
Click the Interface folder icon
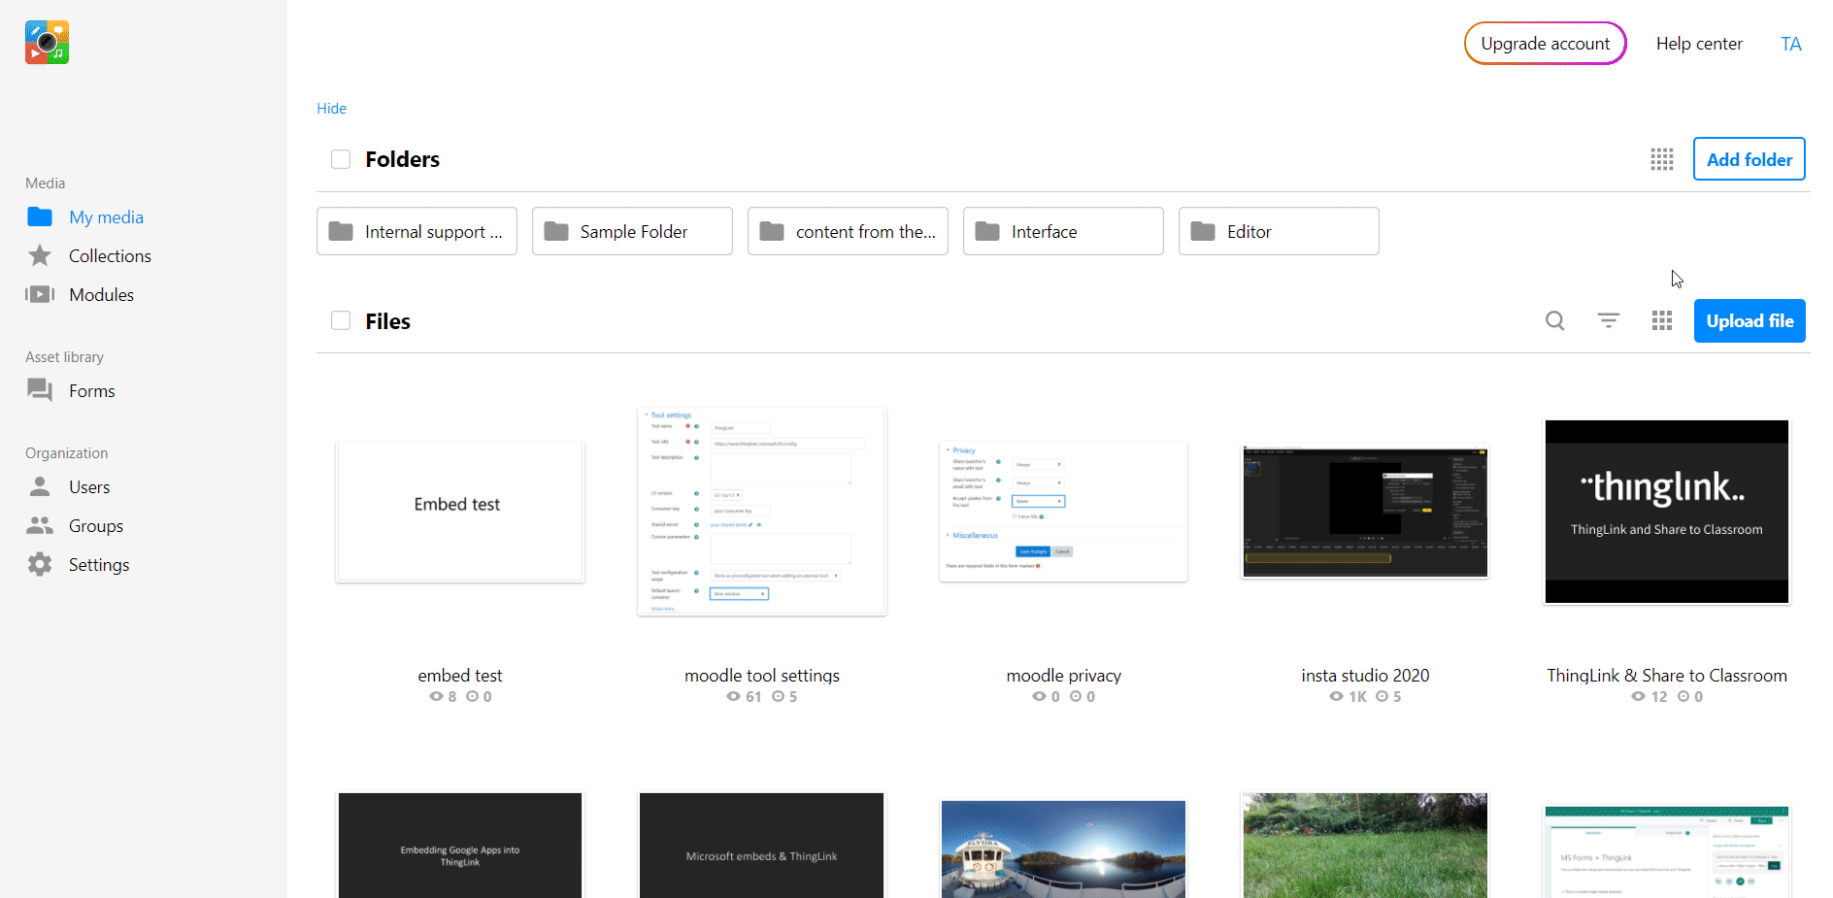(987, 231)
